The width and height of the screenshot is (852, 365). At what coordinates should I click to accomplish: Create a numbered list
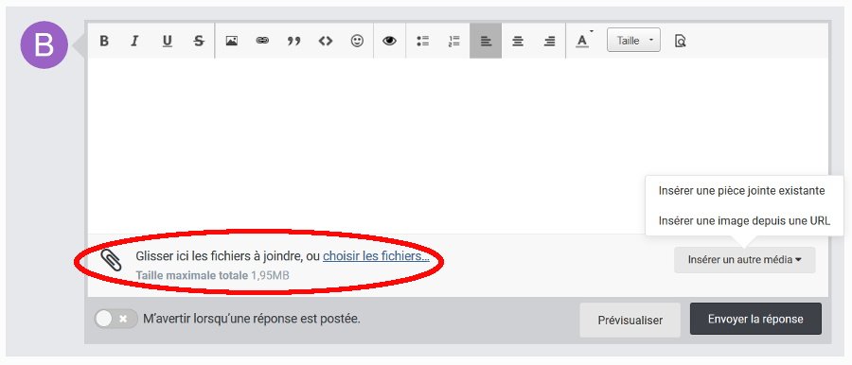[x=454, y=41]
